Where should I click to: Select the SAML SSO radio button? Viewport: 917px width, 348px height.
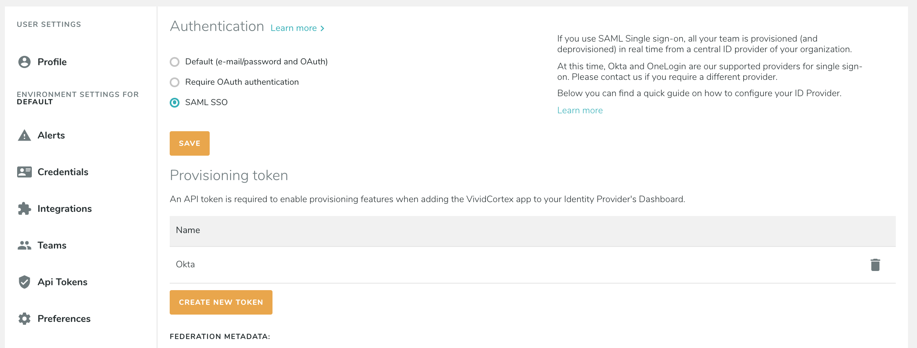tap(175, 103)
